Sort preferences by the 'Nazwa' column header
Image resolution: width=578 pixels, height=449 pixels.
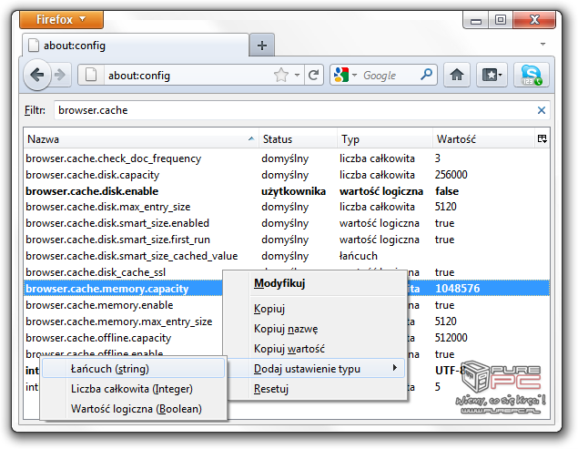137,139
